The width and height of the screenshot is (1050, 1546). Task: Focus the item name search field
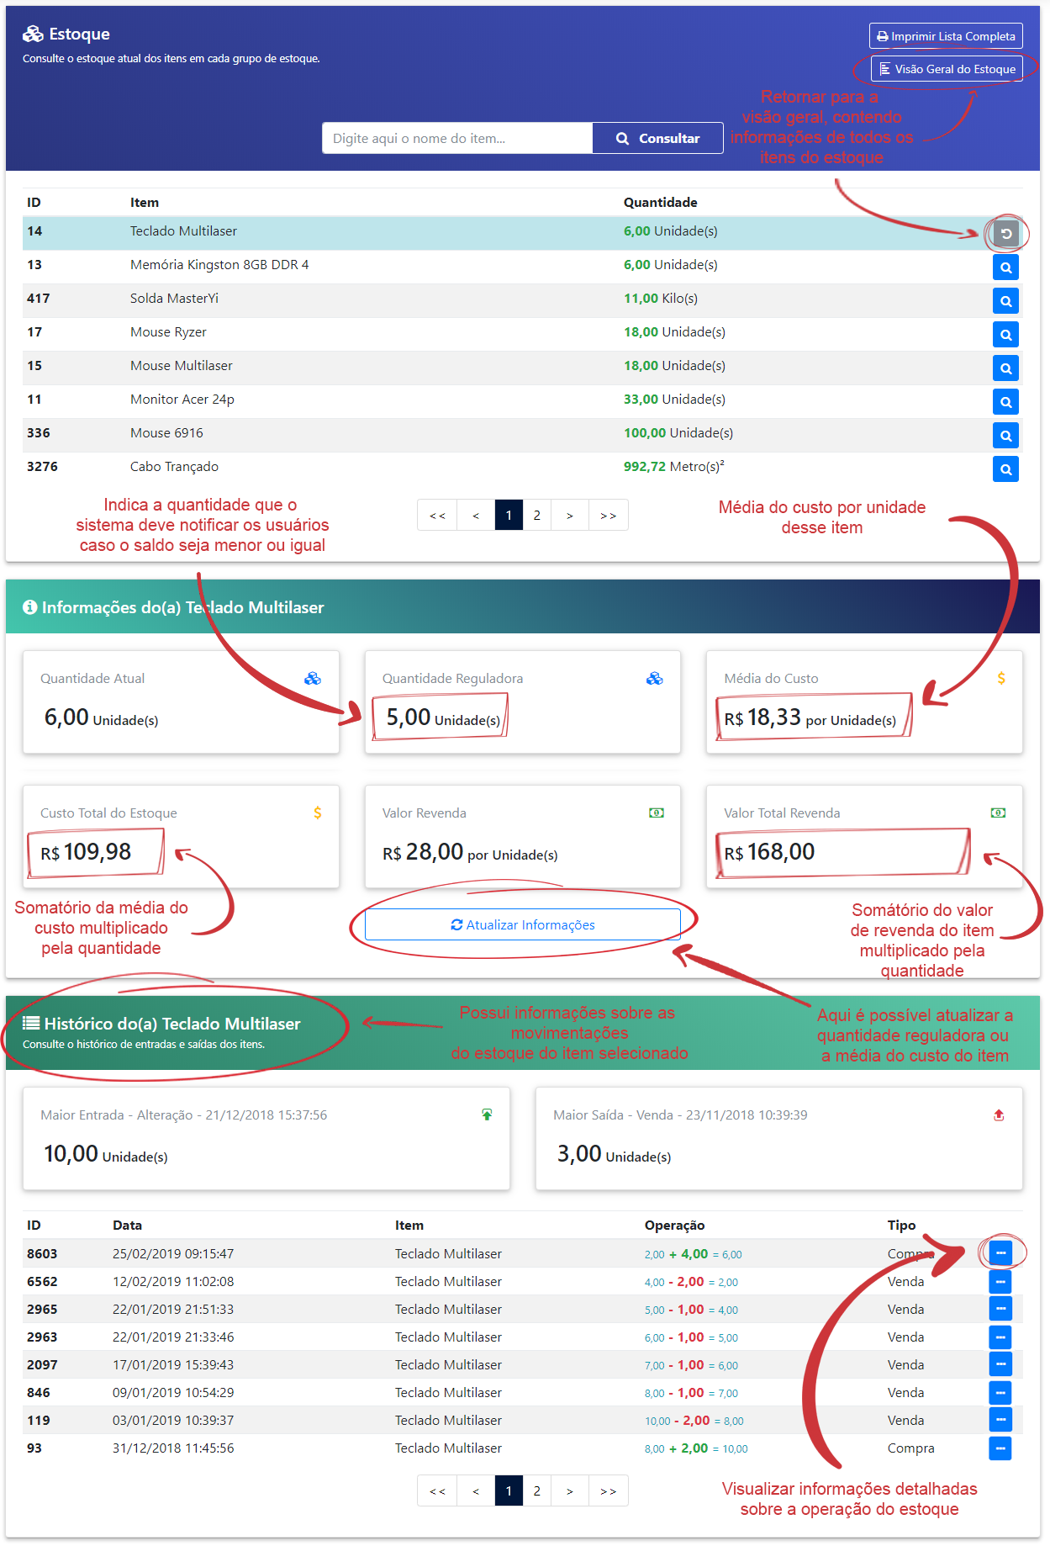(x=457, y=139)
